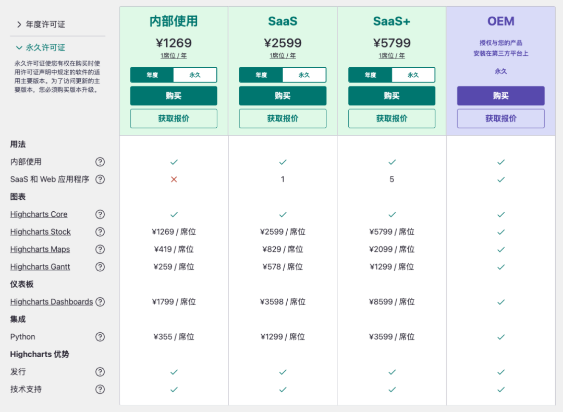
Task: Open Highcharts Gantt link
Action: [40, 267]
